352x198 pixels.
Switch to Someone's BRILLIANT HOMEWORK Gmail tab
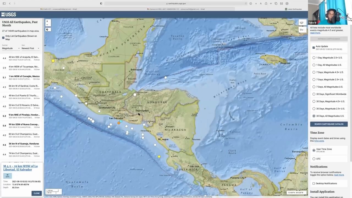[x=177, y=9]
